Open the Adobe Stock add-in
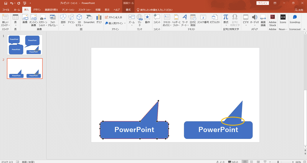307x163 pixels. pyautogui.click(x=272, y=21)
